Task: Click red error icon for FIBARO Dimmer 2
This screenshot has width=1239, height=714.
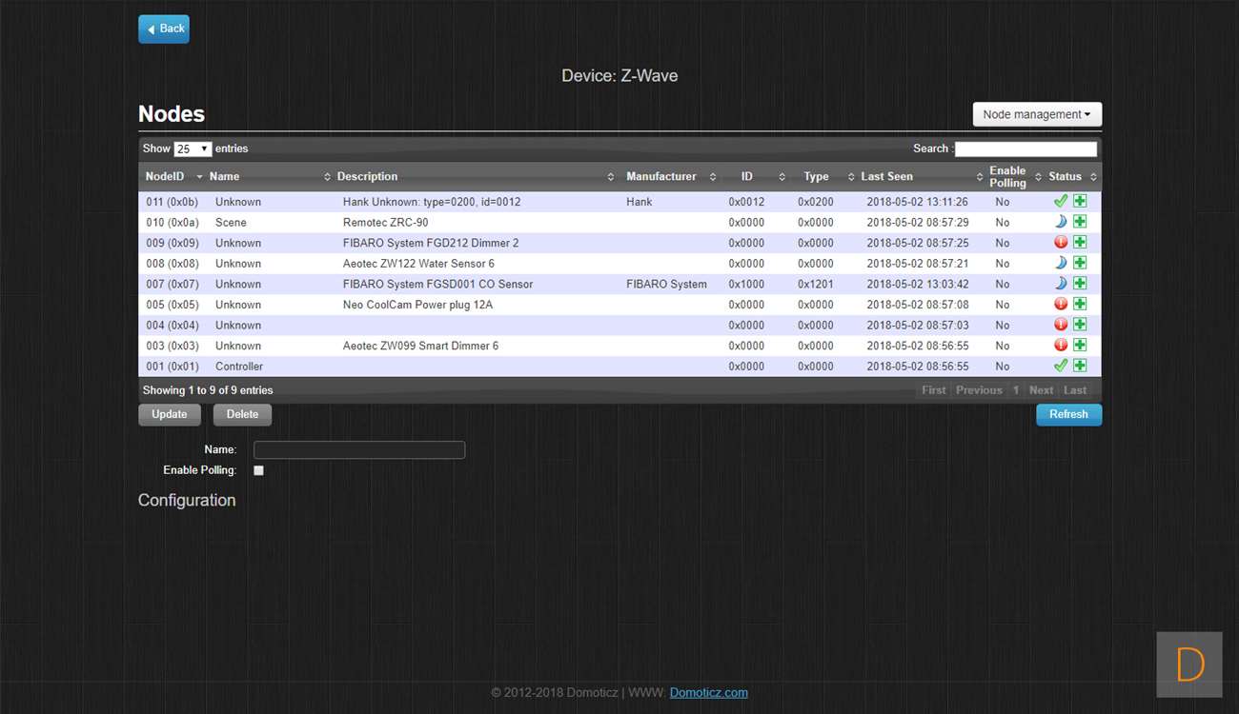Action: click(1061, 243)
